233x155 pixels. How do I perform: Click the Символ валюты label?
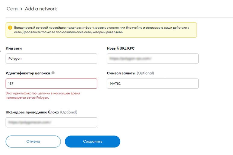tap(121, 73)
